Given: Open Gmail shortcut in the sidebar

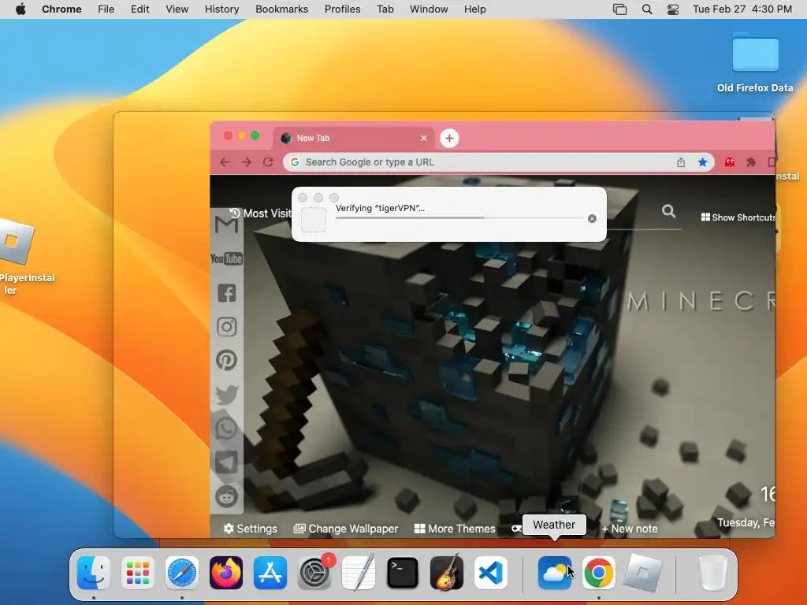Looking at the screenshot, I should [226, 224].
